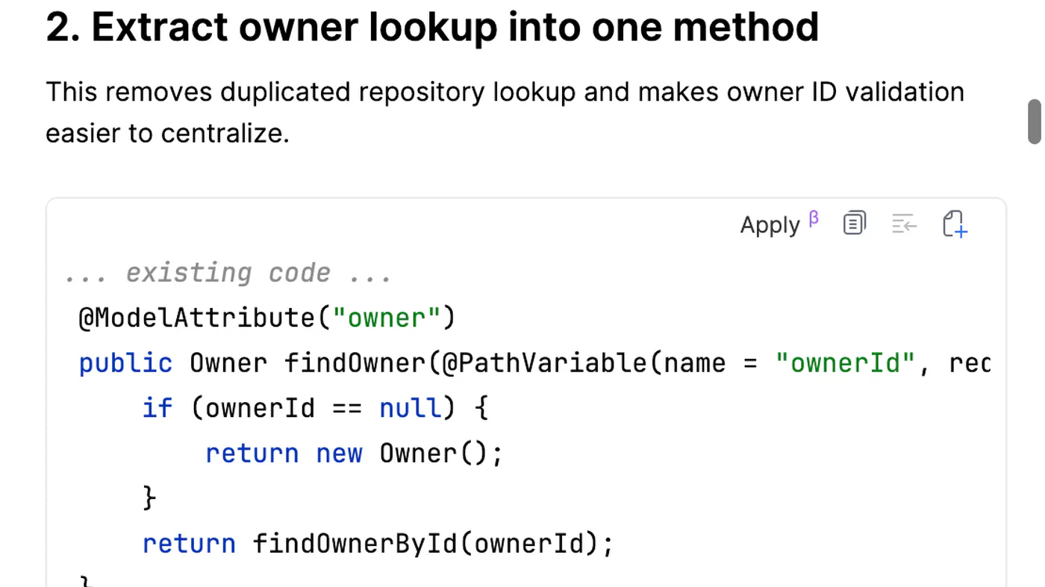This screenshot has width=1045, height=587.
Task: Click the "return findOwnerById(ownerId);" line
Action: [378, 543]
